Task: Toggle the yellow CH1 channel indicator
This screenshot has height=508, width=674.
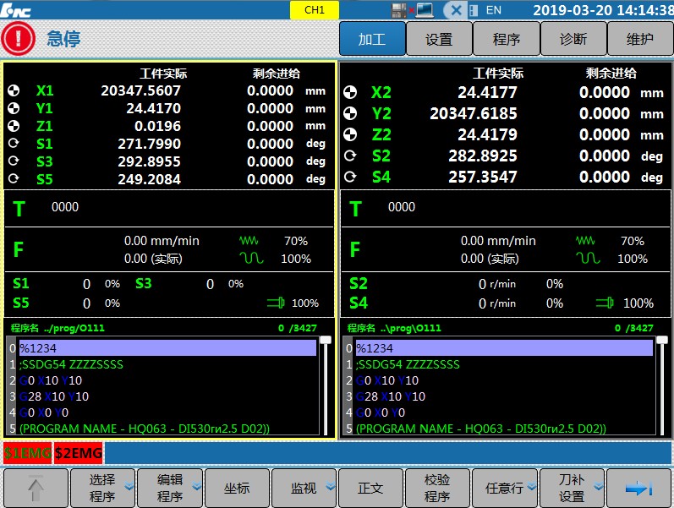Action: 314,10
